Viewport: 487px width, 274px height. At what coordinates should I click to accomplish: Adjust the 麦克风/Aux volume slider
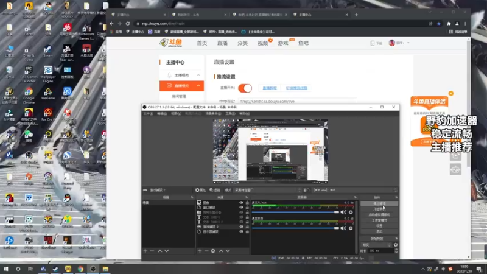click(x=295, y=212)
